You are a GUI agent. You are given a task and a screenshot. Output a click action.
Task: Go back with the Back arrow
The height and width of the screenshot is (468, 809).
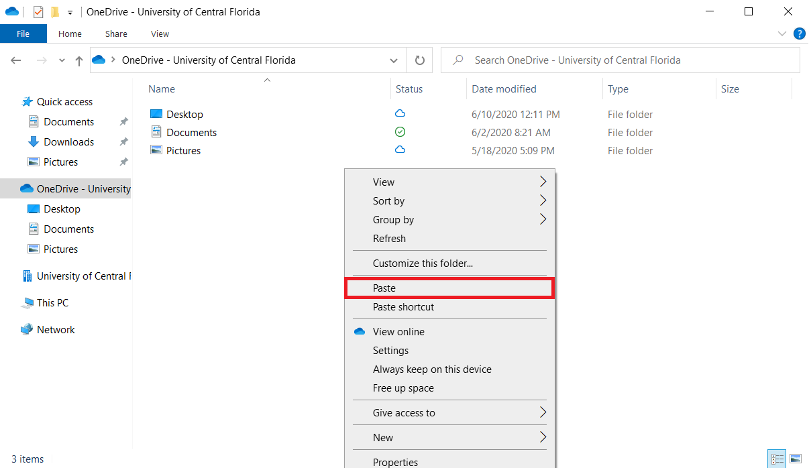[16, 60]
